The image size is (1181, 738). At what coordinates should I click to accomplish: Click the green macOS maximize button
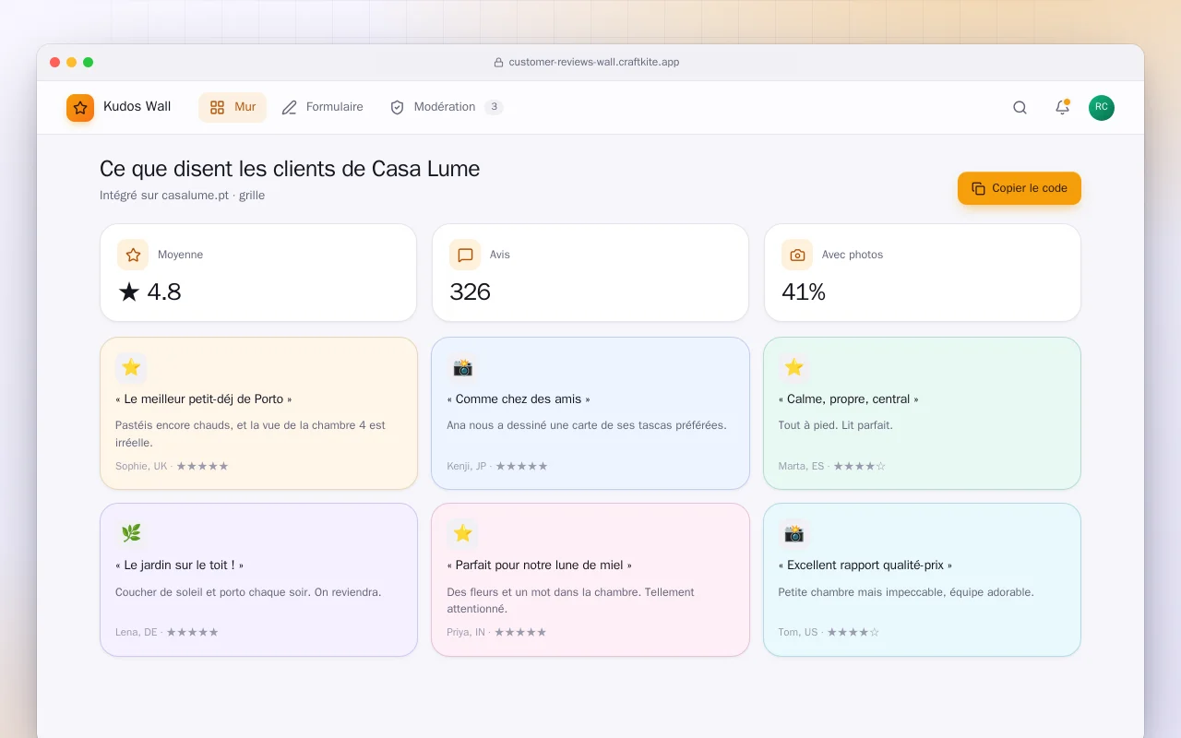pyautogui.click(x=89, y=63)
